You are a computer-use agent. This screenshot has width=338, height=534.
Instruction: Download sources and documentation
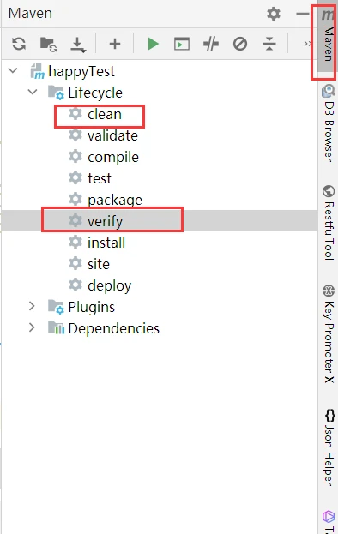coord(78,45)
